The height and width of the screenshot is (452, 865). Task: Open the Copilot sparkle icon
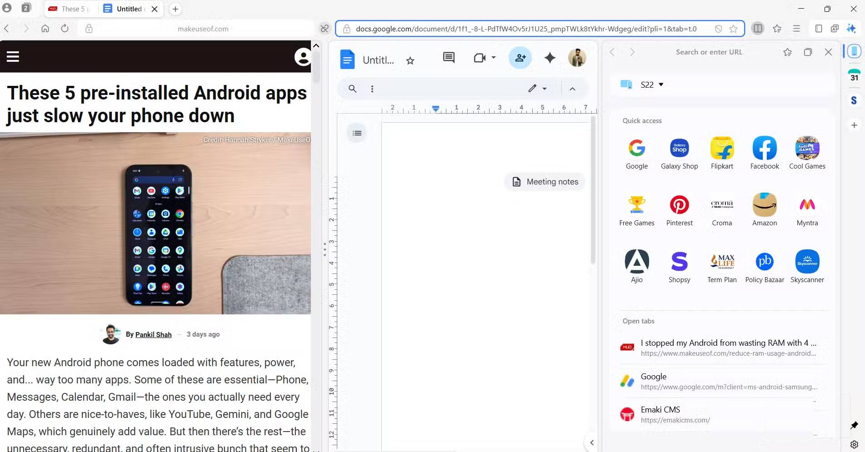point(851,29)
